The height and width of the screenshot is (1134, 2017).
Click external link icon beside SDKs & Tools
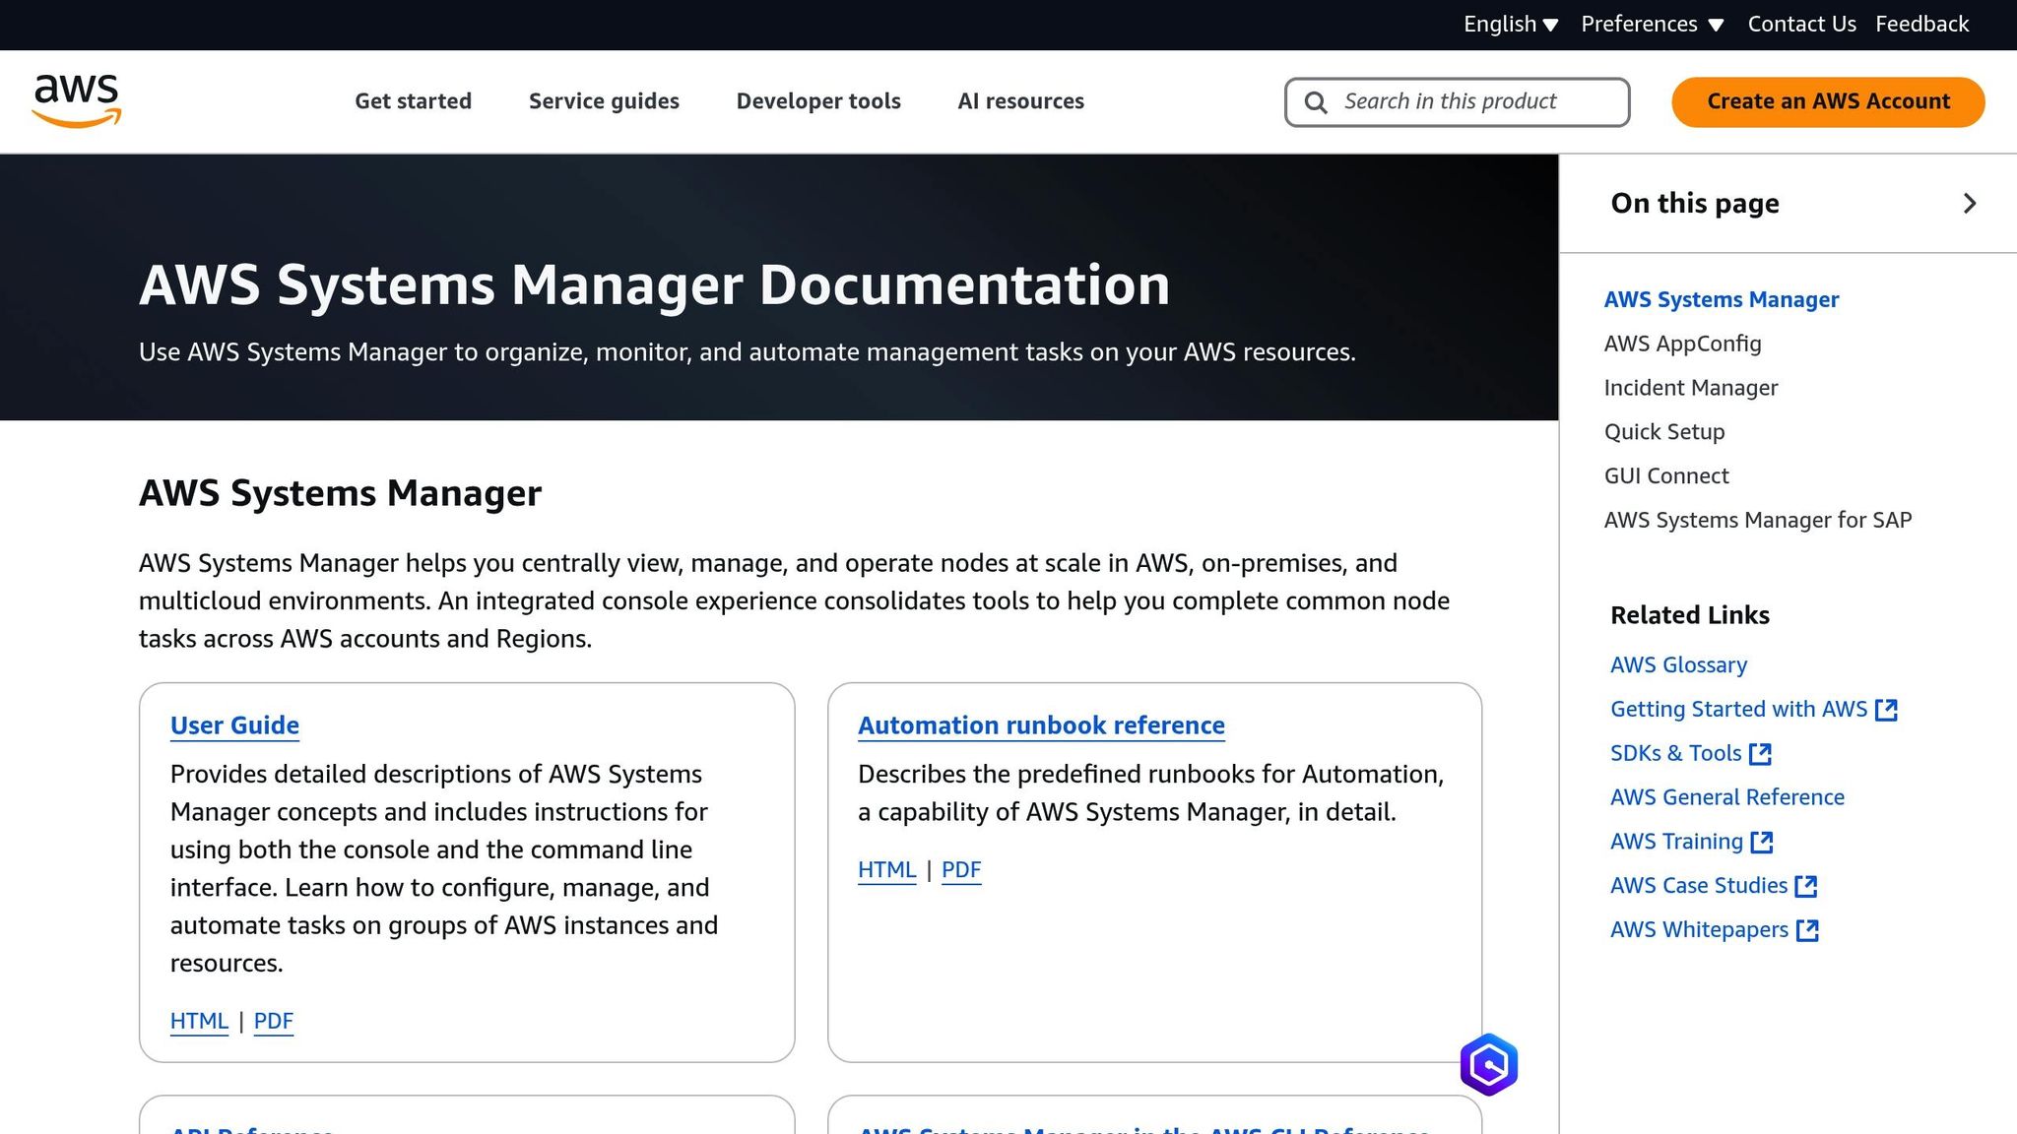tap(1760, 754)
